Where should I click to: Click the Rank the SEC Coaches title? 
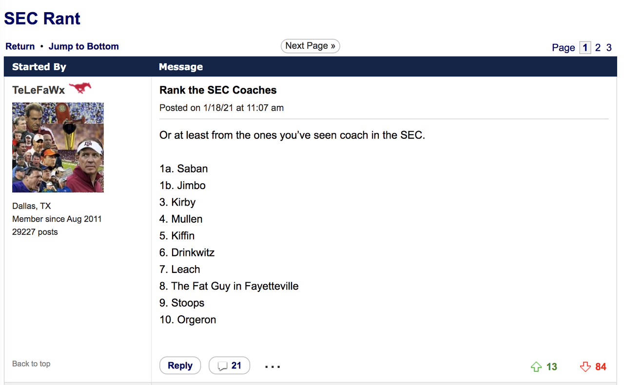[x=218, y=90]
